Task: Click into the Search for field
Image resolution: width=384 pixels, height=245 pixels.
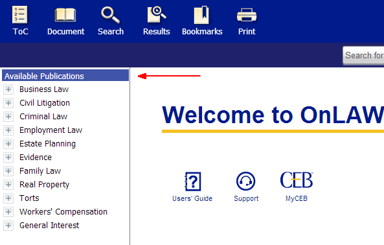Action: [363, 56]
